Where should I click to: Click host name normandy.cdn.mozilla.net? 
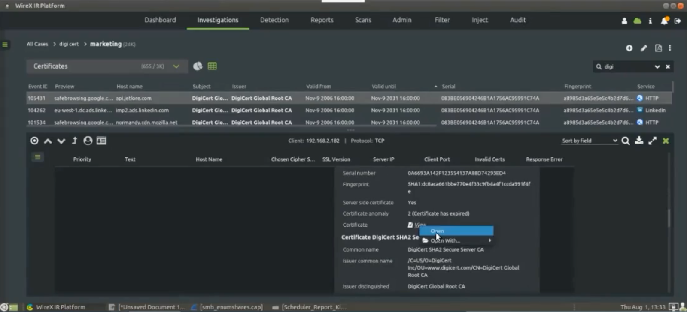tap(146, 122)
